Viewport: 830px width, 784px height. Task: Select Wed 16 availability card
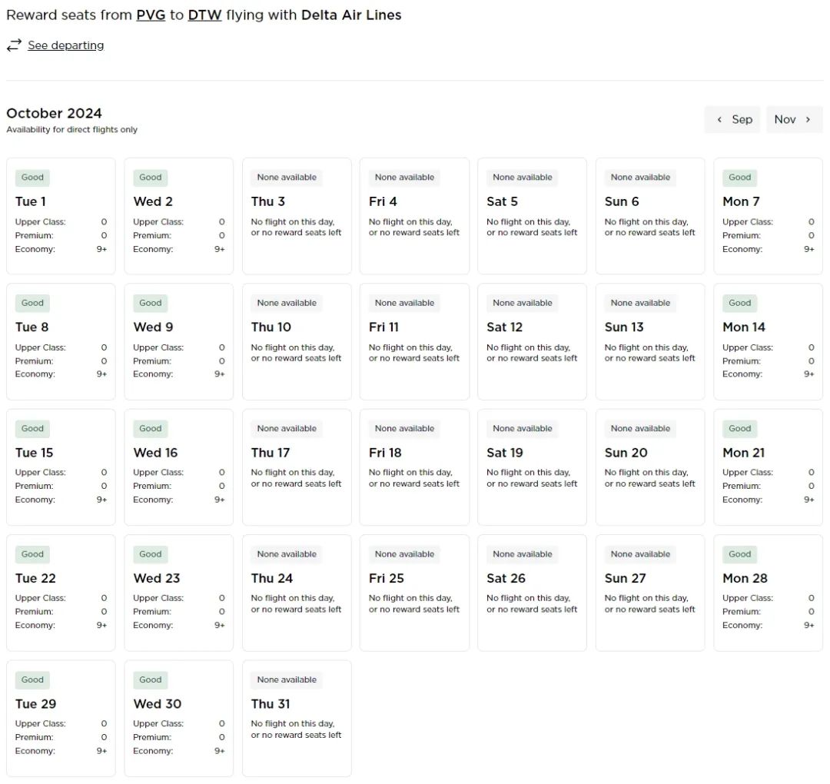pos(178,467)
